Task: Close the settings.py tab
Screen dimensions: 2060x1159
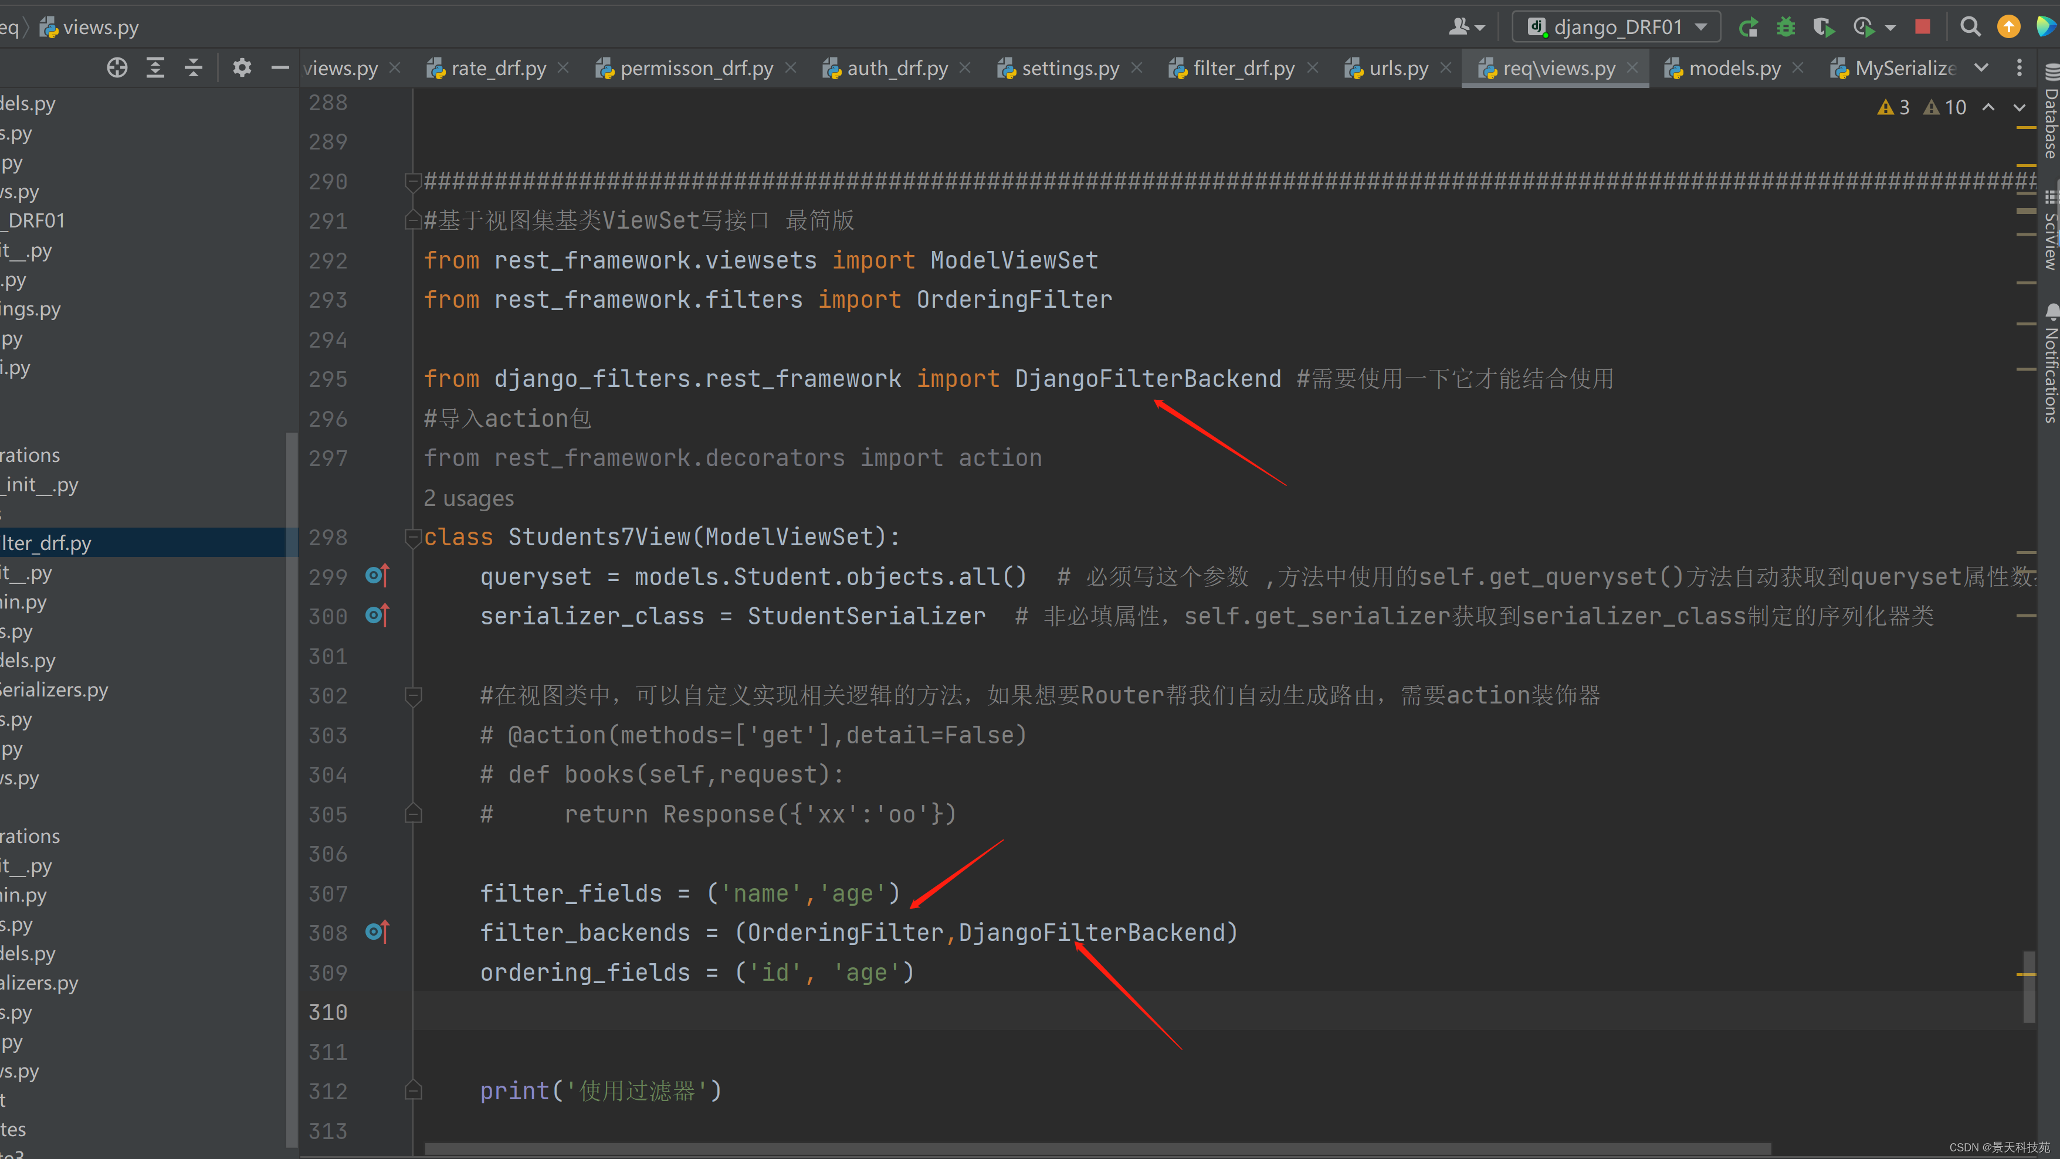Action: click(x=1136, y=68)
